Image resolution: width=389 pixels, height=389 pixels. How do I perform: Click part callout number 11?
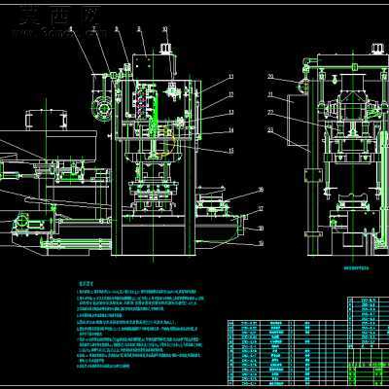pos(230,77)
